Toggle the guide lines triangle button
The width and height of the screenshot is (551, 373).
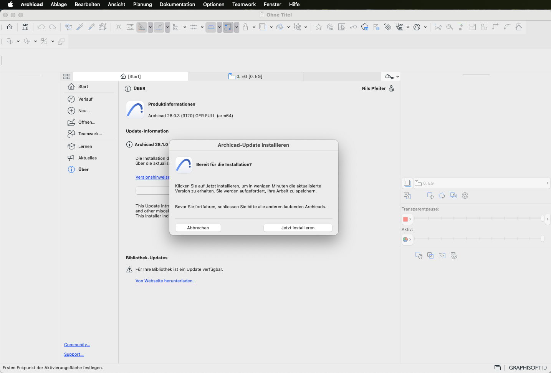(x=142, y=27)
